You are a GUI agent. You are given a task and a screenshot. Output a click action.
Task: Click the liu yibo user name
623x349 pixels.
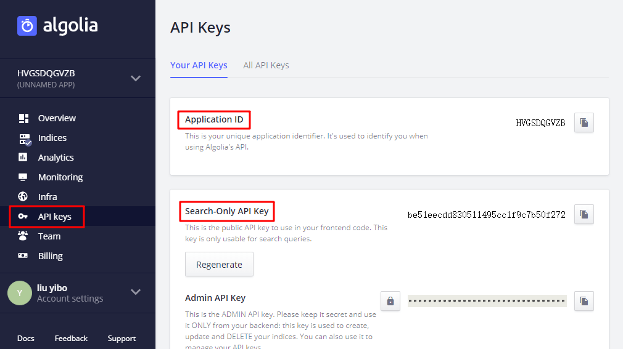[52, 288]
